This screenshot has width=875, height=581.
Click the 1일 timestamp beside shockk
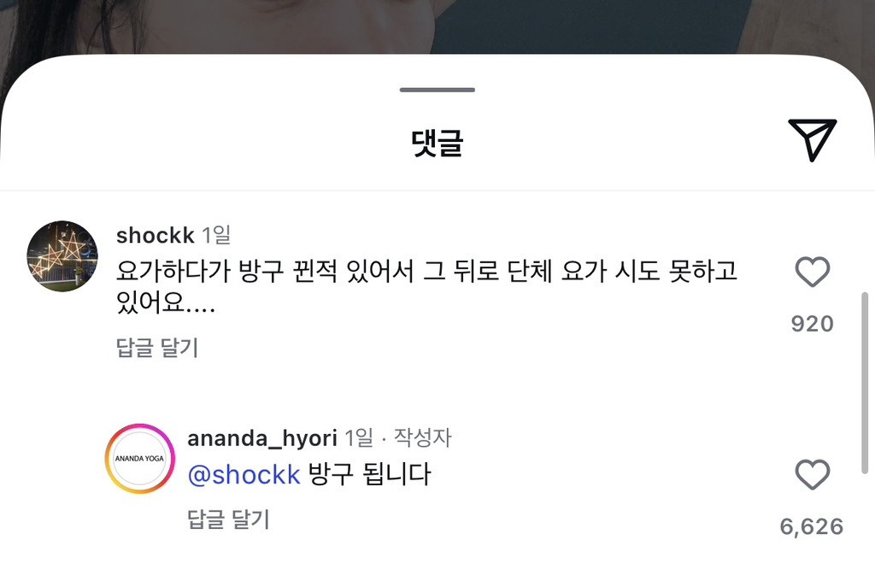(216, 236)
